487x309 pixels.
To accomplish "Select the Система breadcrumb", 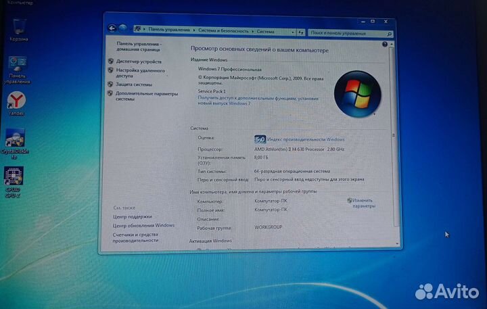I will tap(265, 31).
